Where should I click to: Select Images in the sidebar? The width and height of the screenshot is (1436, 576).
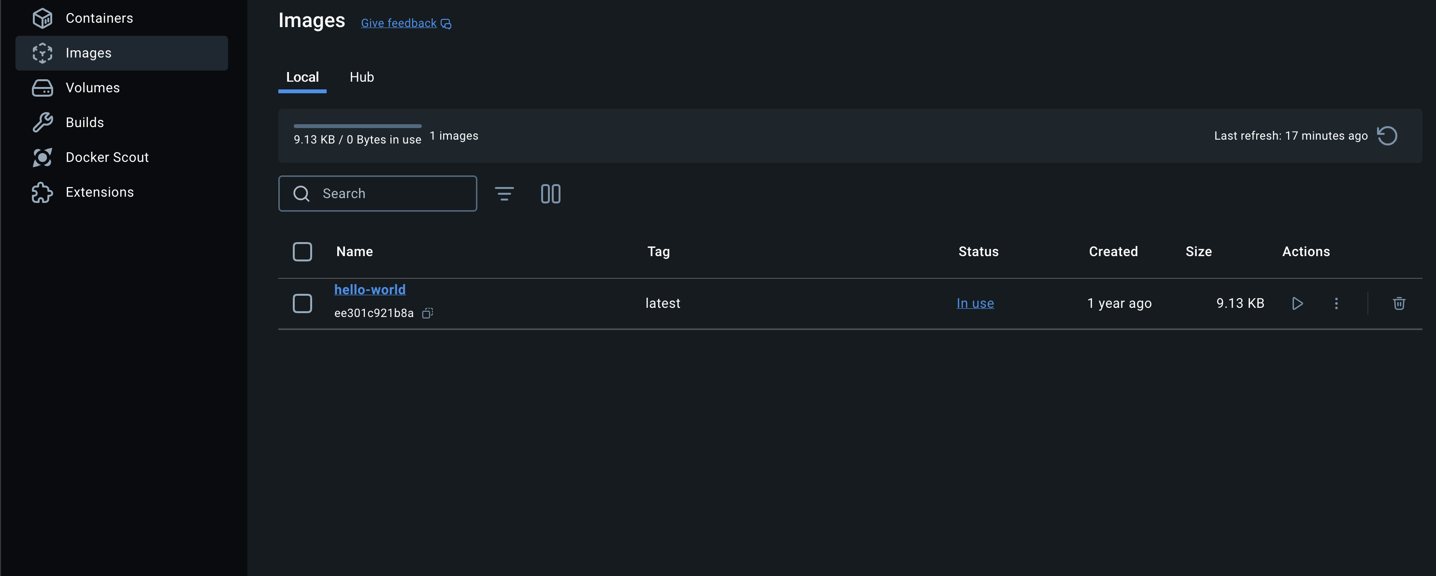pos(122,53)
